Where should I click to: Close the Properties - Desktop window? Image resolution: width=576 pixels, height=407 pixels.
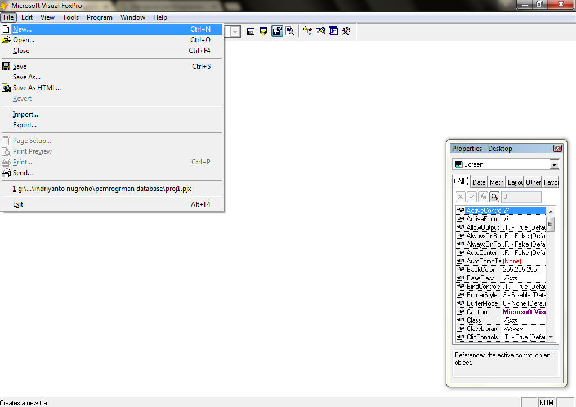click(557, 149)
